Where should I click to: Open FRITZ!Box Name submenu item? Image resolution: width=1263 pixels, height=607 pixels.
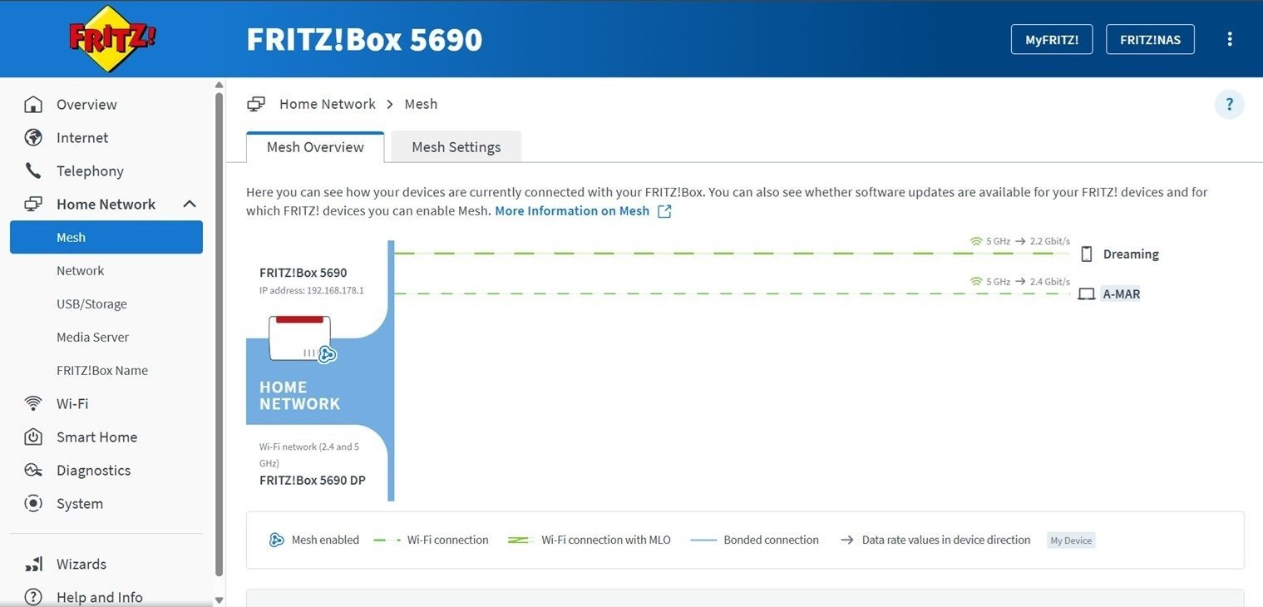(102, 371)
